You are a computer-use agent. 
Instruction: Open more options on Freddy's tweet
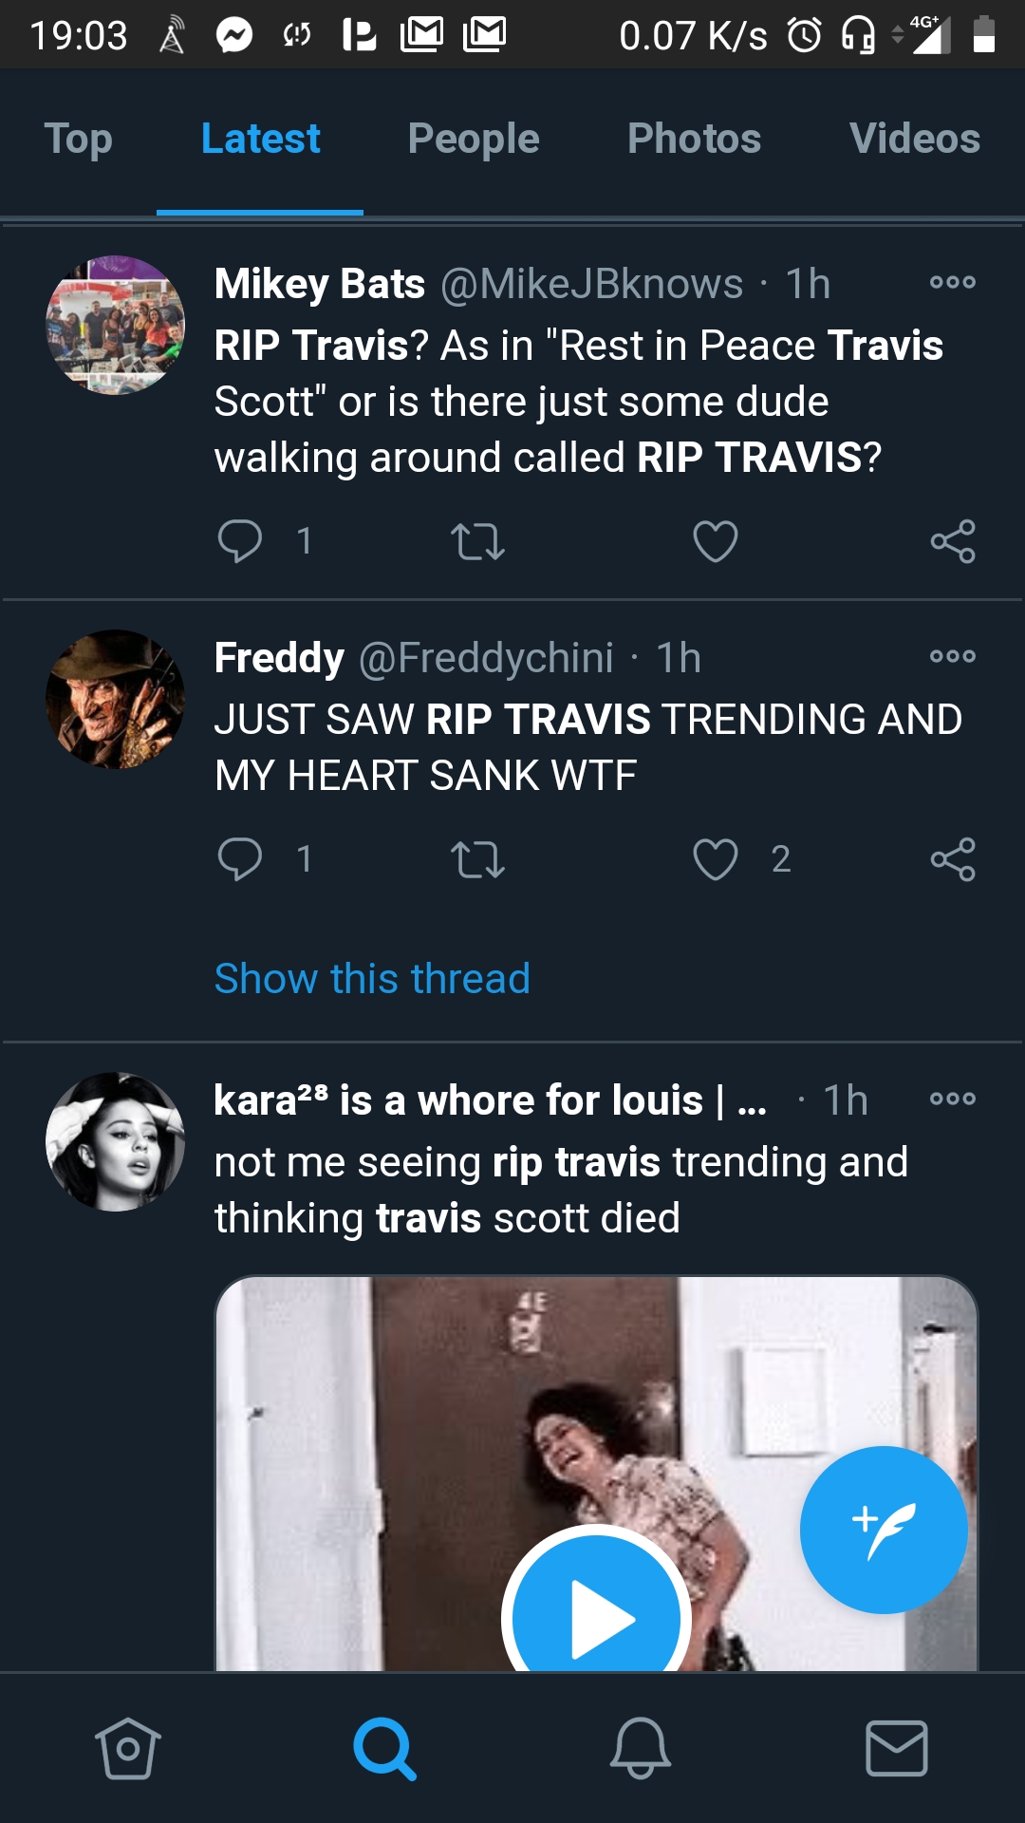(953, 656)
